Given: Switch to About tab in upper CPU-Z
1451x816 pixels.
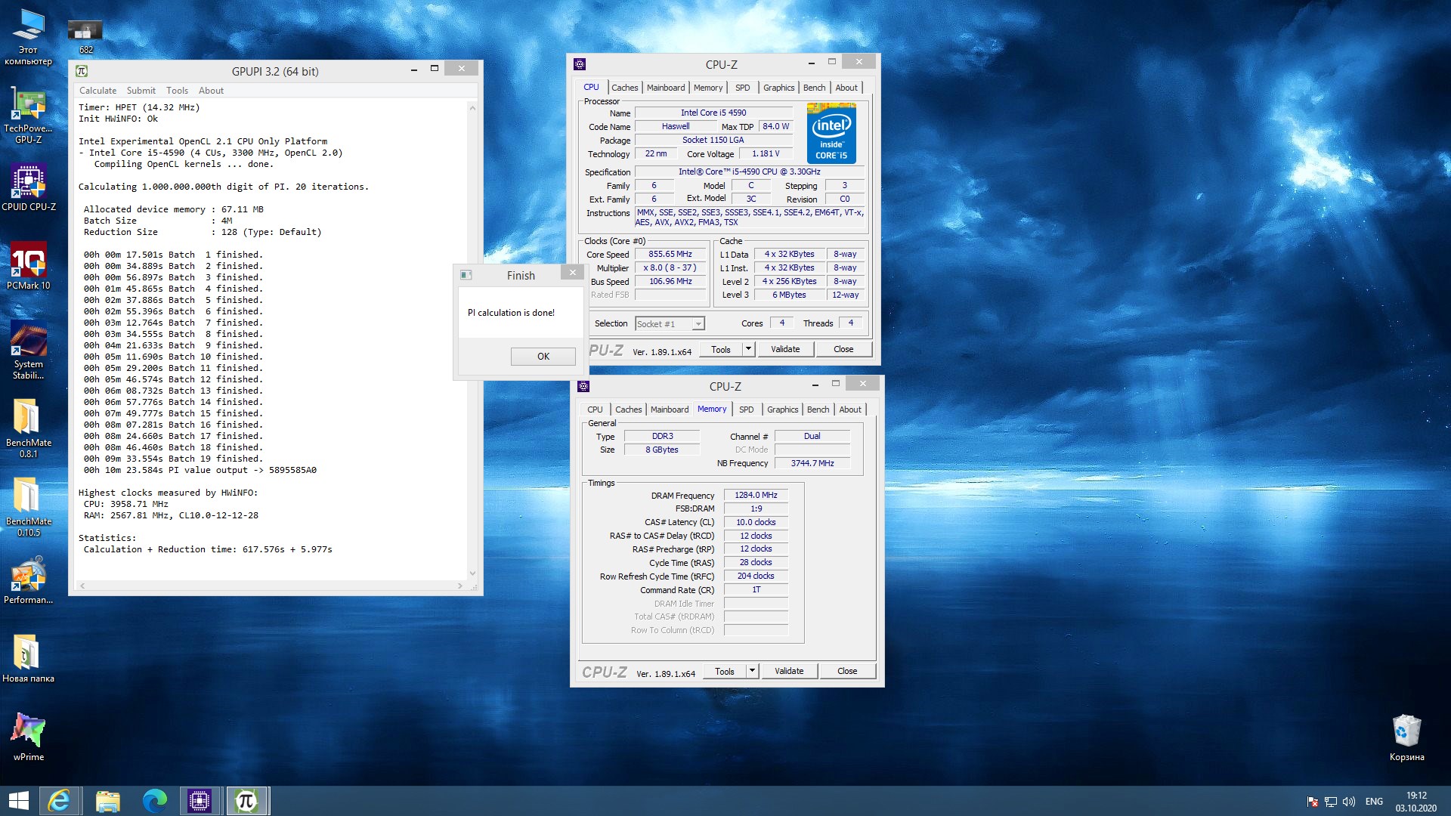Looking at the screenshot, I should click(x=846, y=88).
